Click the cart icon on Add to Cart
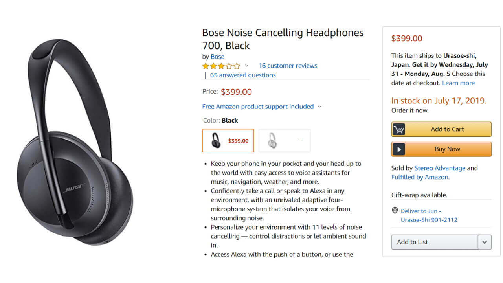 click(x=399, y=129)
